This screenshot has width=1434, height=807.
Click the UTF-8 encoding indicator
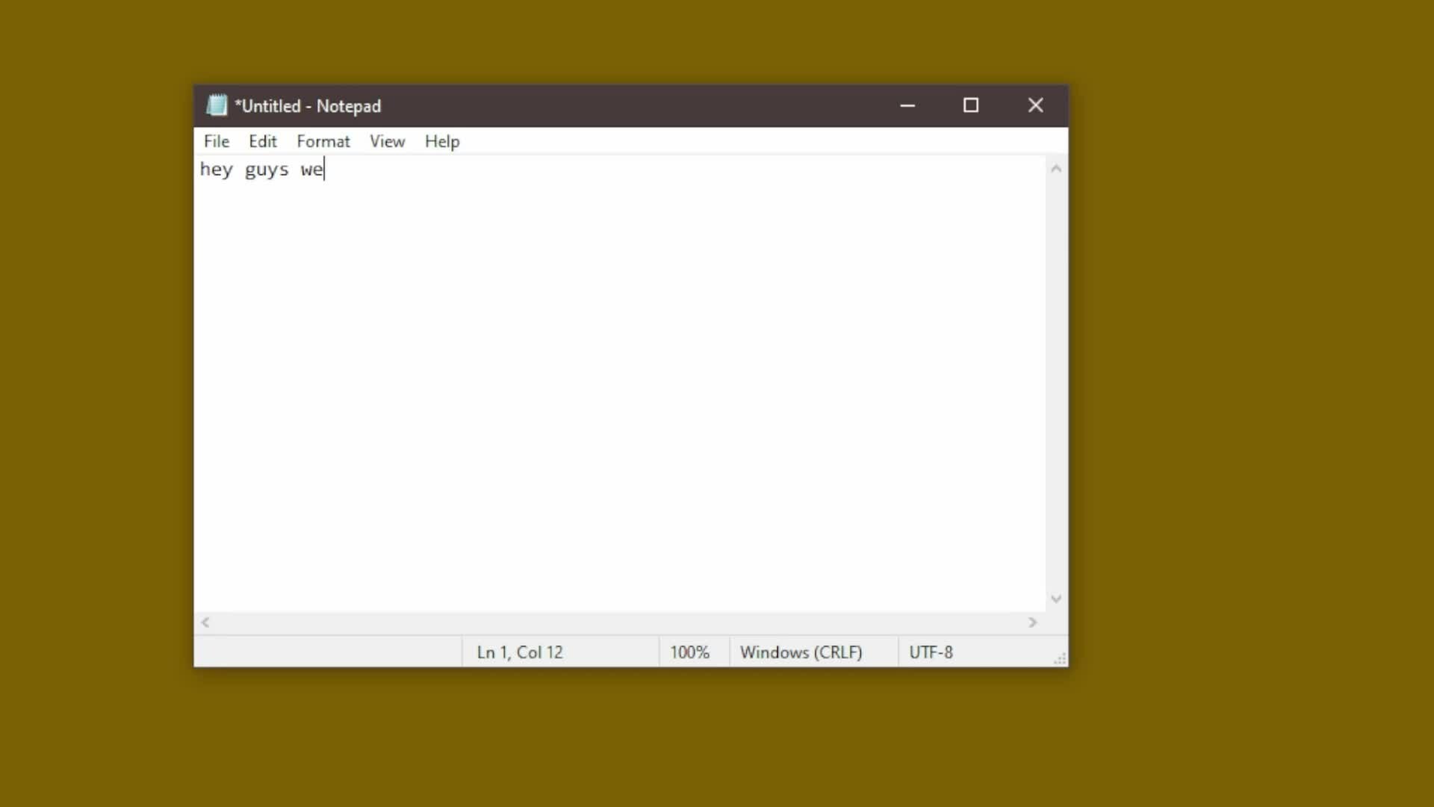click(931, 652)
